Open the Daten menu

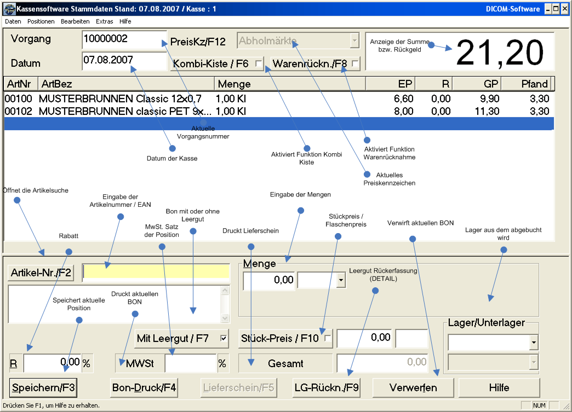coord(13,21)
